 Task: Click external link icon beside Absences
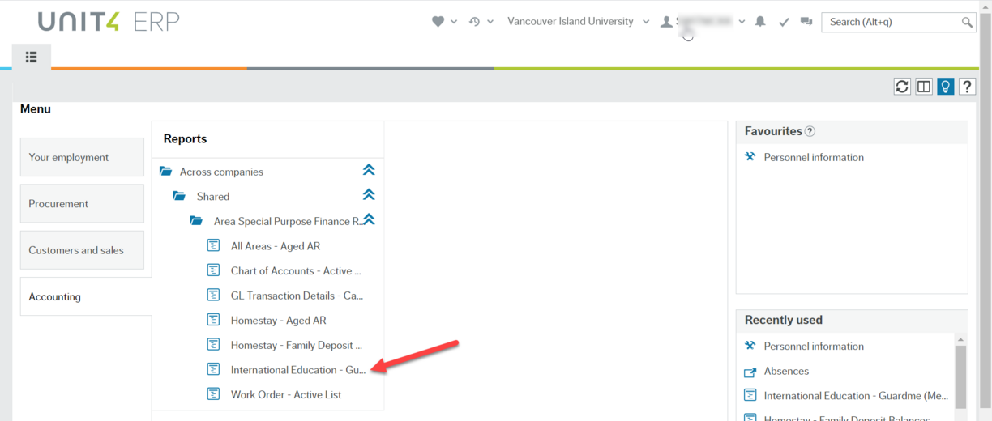point(750,372)
